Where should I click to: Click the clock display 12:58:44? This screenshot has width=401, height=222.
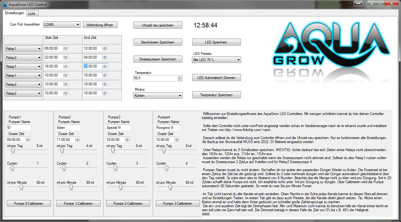pyautogui.click(x=205, y=25)
